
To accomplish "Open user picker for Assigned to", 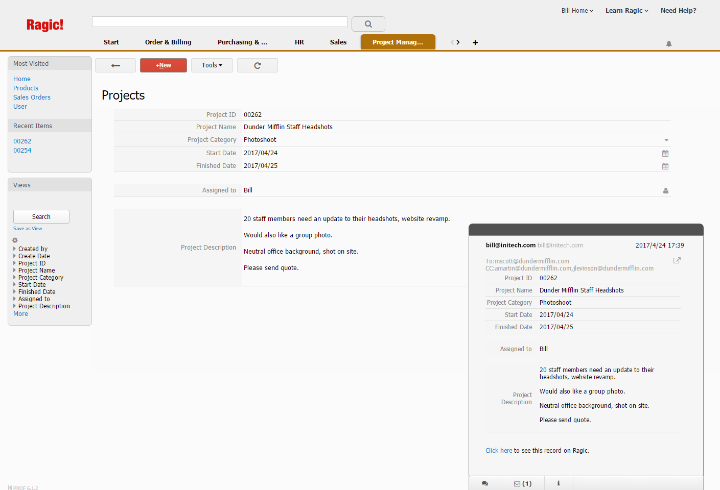I will coord(666,190).
